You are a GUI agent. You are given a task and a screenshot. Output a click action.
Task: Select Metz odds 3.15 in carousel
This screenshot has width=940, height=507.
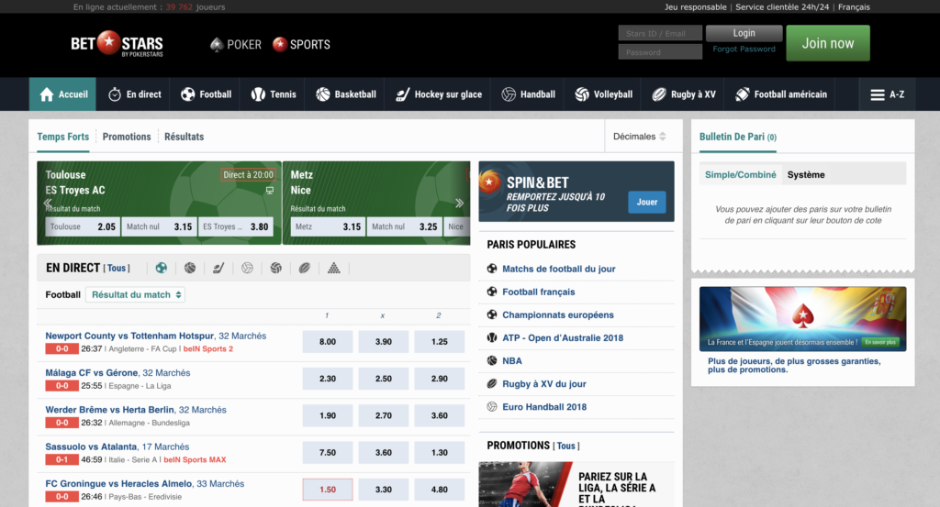(x=328, y=226)
